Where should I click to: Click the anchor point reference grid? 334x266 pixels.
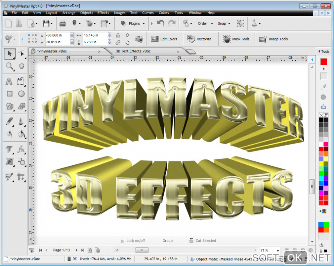click(33, 39)
